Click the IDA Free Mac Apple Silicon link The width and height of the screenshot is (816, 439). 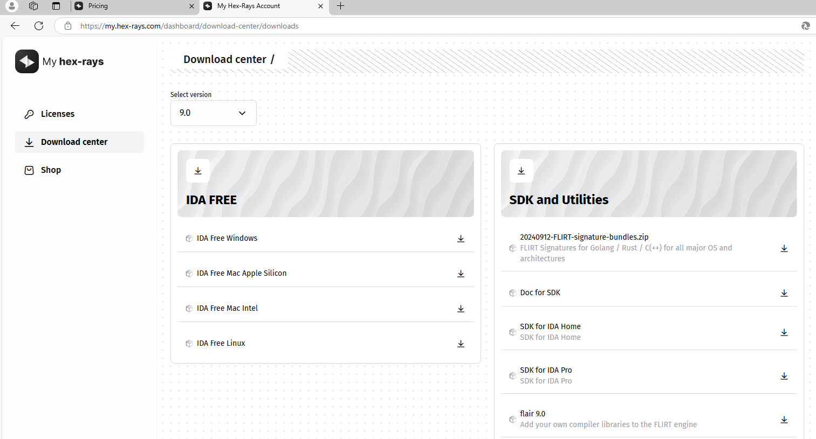tap(242, 273)
